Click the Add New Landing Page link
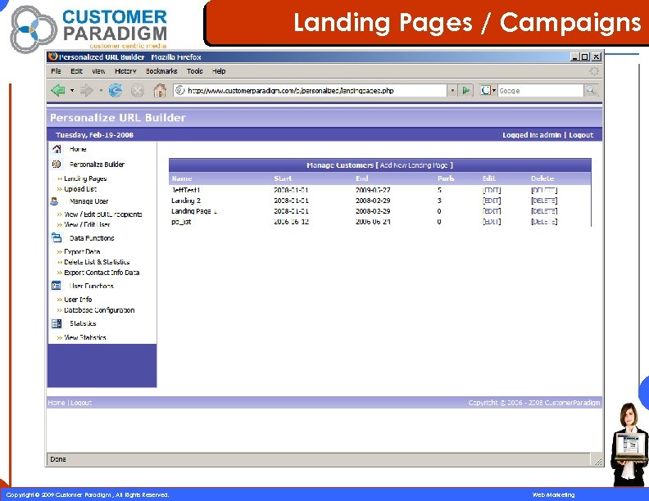 (414, 165)
